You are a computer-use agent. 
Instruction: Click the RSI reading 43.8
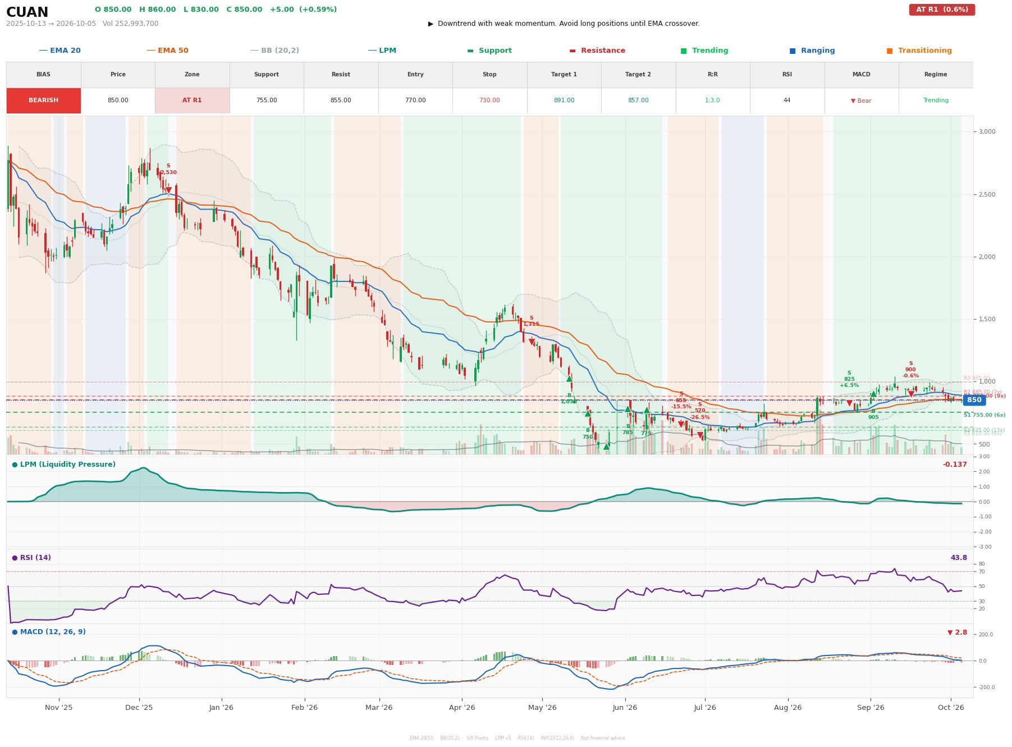(959, 558)
